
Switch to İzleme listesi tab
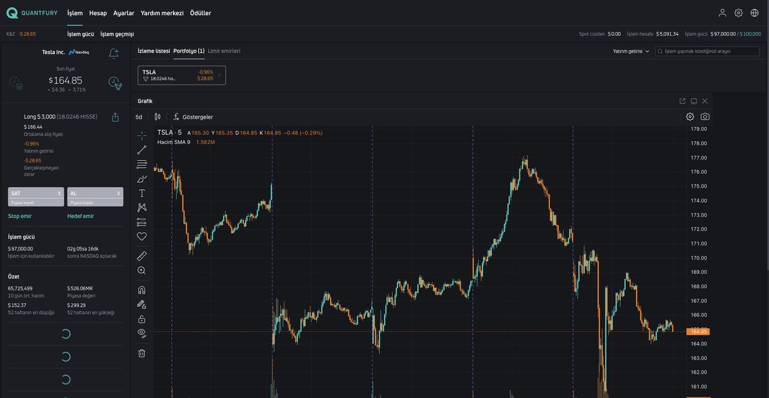(154, 51)
